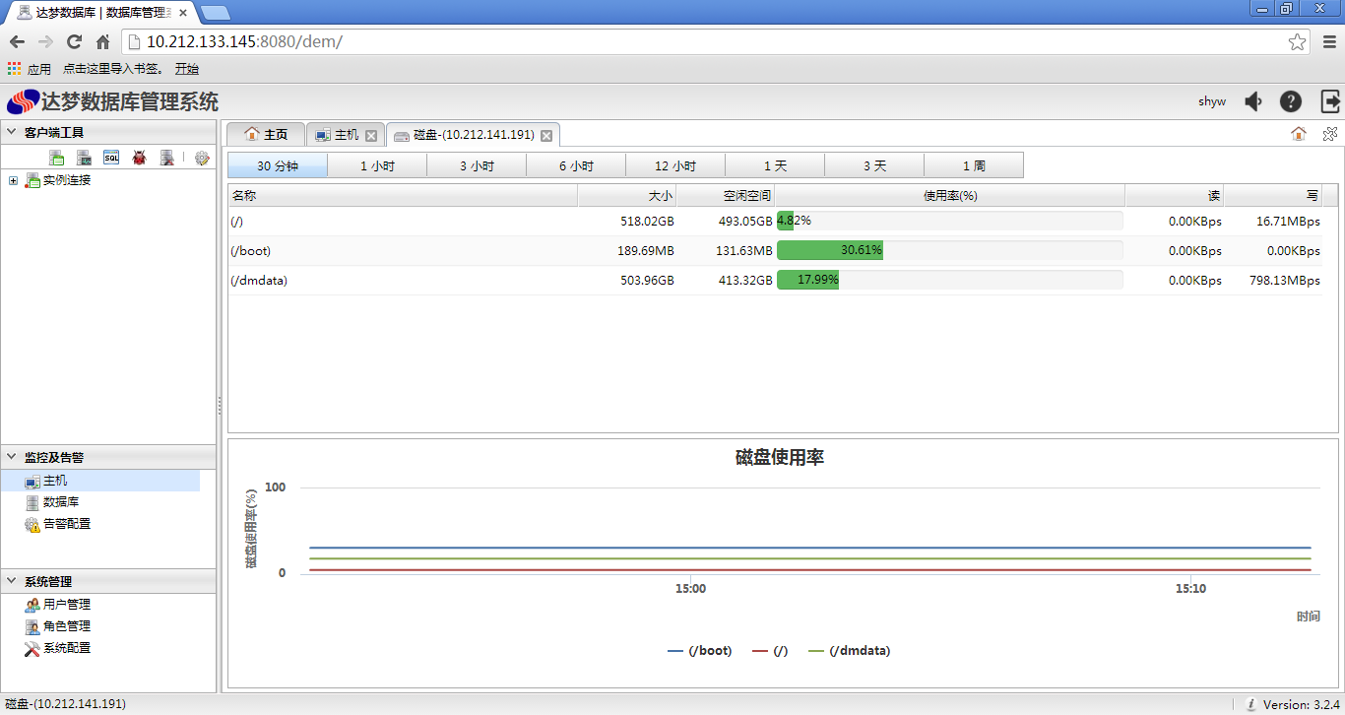Collapse the 客户端工具 panel

point(12,132)
